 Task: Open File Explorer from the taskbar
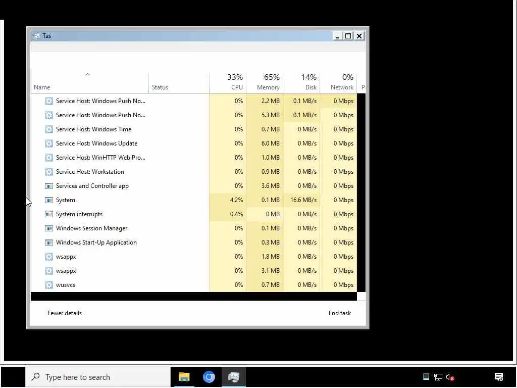pyautogui.click(x=184, y=377)
